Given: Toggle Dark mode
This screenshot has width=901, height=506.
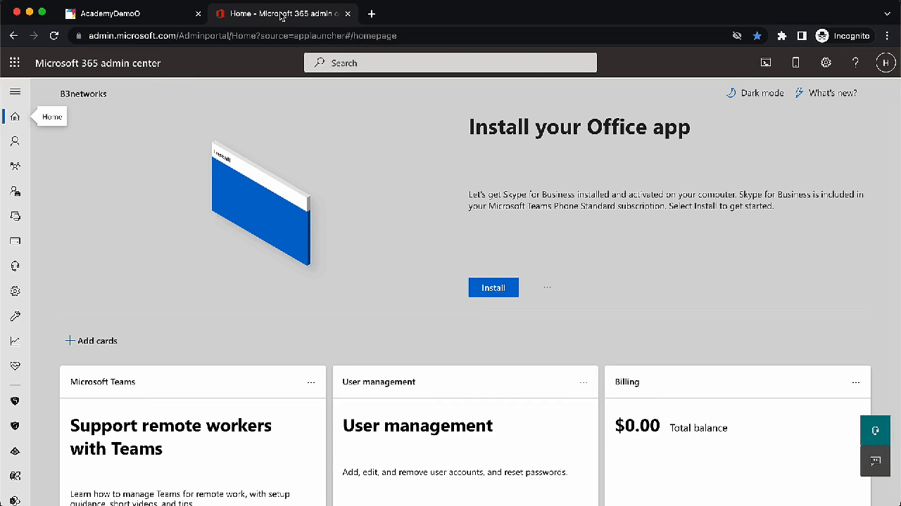Looking at the screenshot, I should (x=755, y=93).
